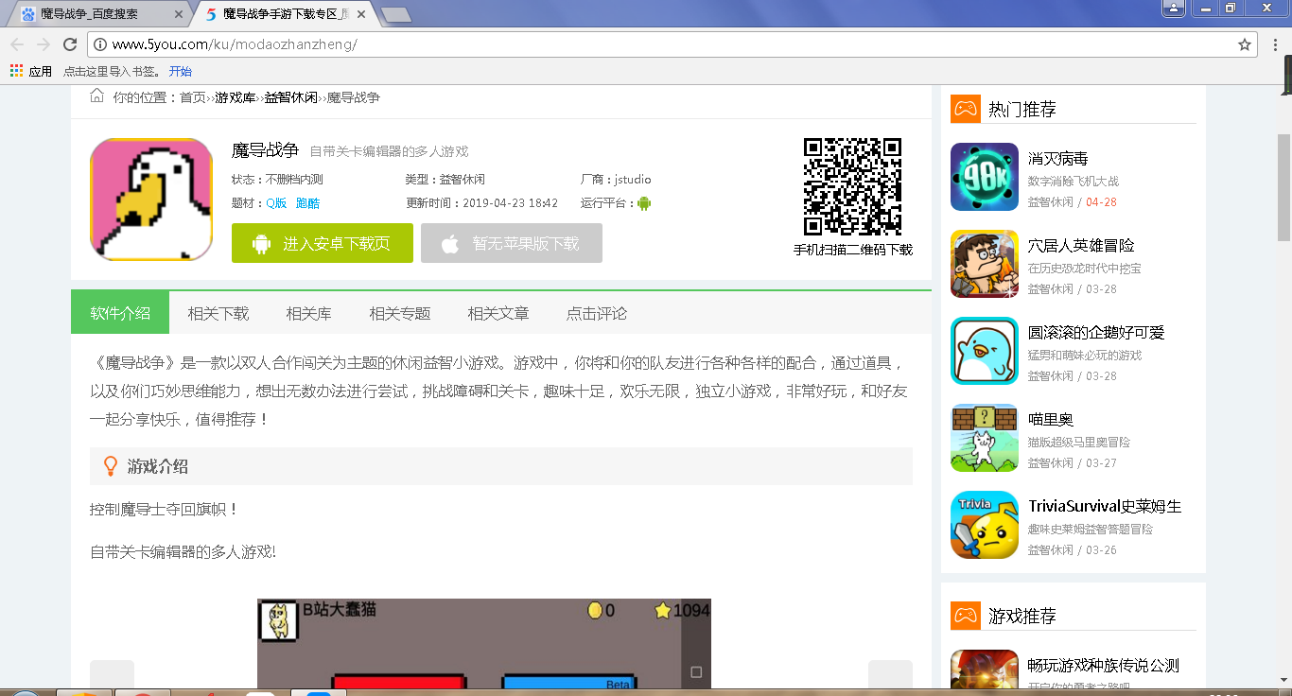Open the 消灭病毒 title link
The image size is (1292, 696).
pos(1058,158)
